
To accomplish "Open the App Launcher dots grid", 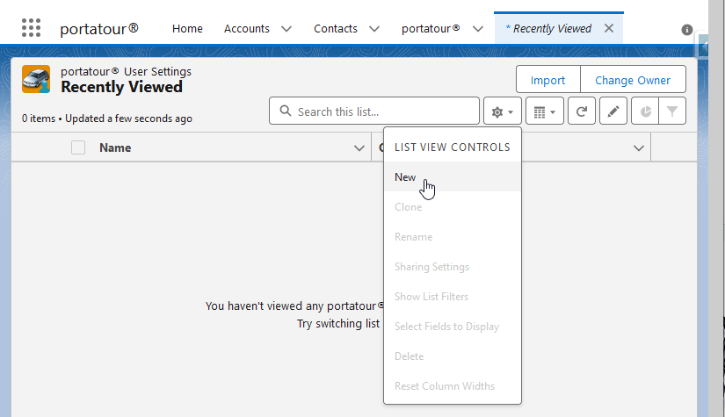I will [x=31, y=28].
